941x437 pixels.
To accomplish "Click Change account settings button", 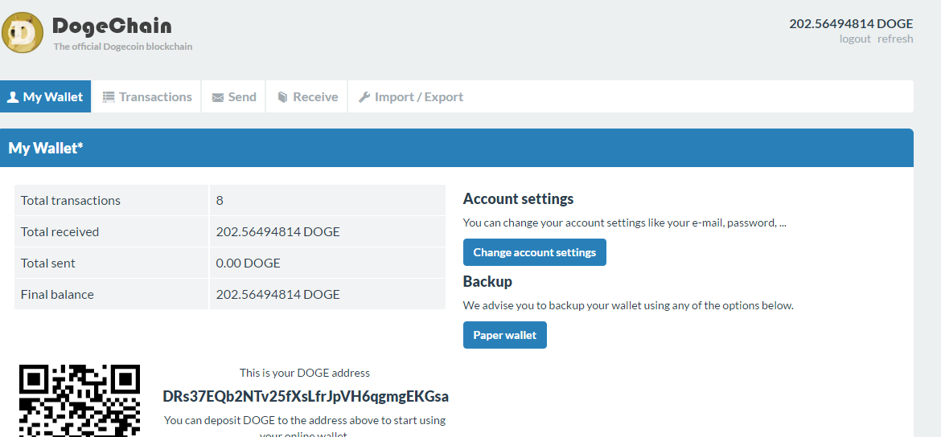I will [534, 252].
